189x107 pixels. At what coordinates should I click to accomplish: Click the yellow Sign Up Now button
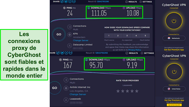(174, 105)
